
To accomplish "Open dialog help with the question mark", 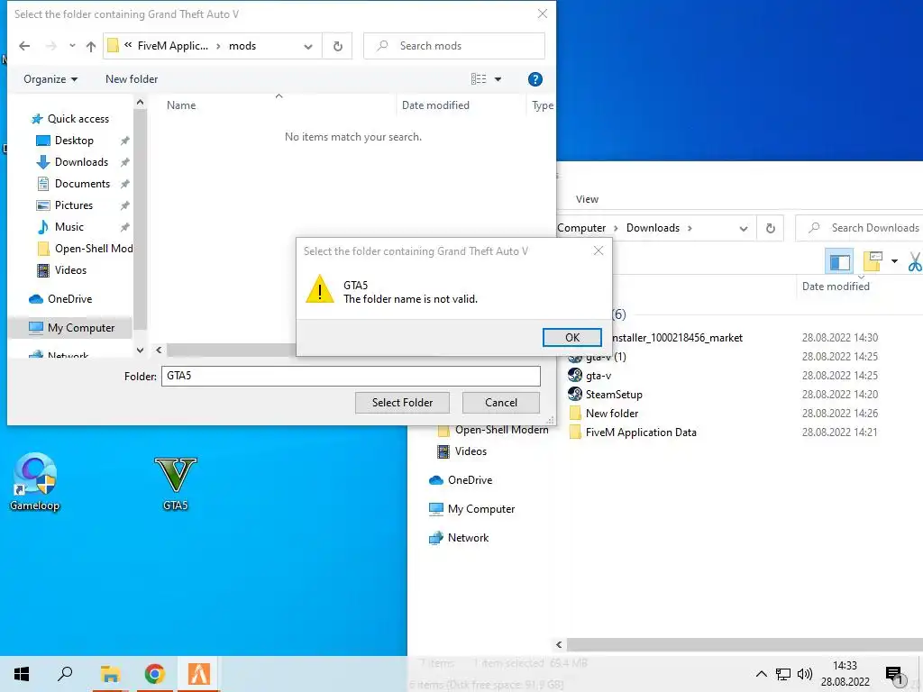I will pyautogui.click(x=535, y=79).
